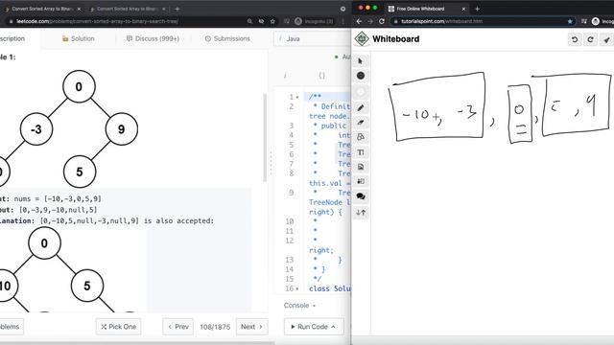Select the eraser tool
This screenshot has width=614, height=345.
coord(361,123)
